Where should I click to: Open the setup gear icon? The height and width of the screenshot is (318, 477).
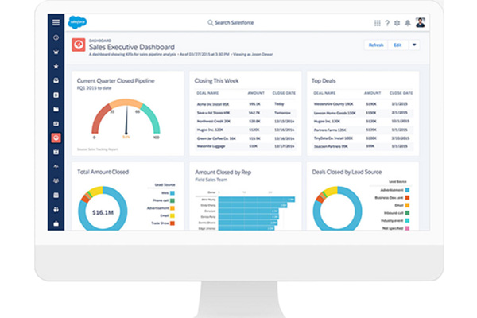[397, 23]
